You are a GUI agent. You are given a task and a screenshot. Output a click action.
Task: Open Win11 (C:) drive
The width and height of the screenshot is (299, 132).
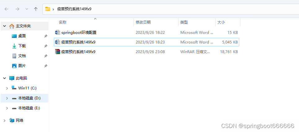pyautogui.click(x=27, y=88)
